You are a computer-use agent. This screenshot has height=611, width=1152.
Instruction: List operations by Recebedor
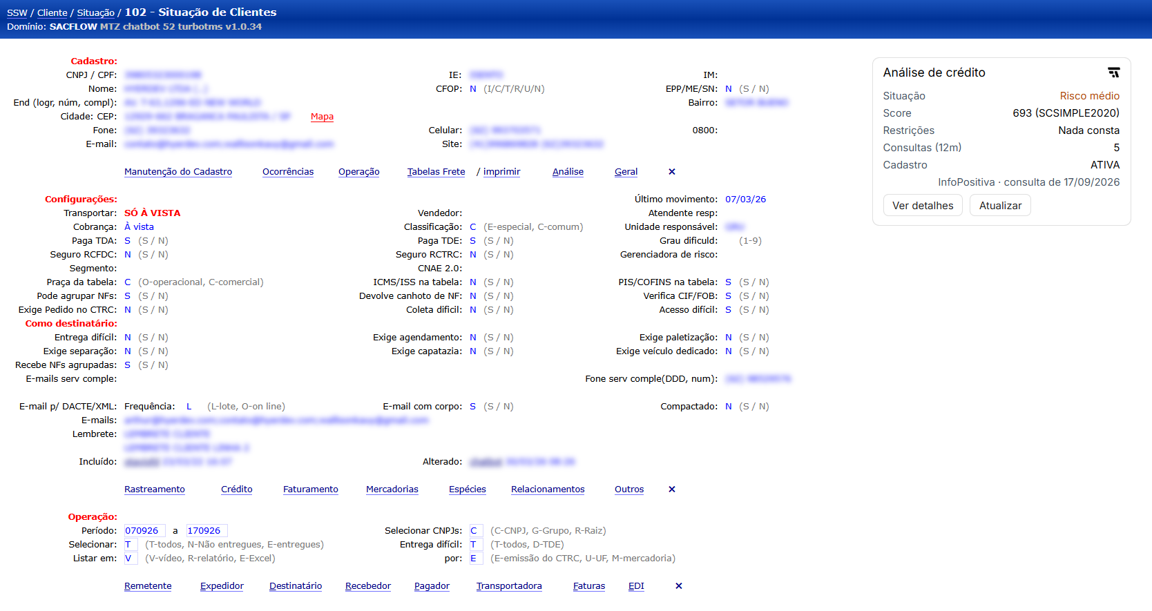coord(368,586)
